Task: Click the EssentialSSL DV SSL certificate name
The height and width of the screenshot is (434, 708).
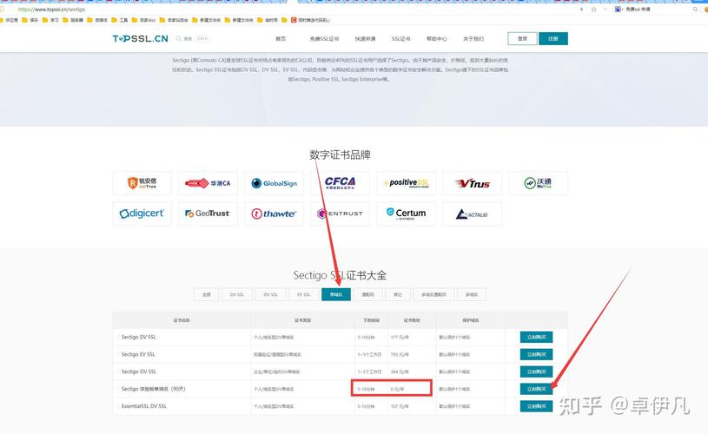Action: (144, 406)
